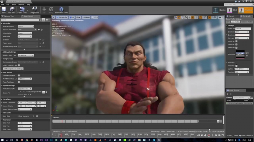Open LOD Auto viewport button

click(x=86, y=17)
